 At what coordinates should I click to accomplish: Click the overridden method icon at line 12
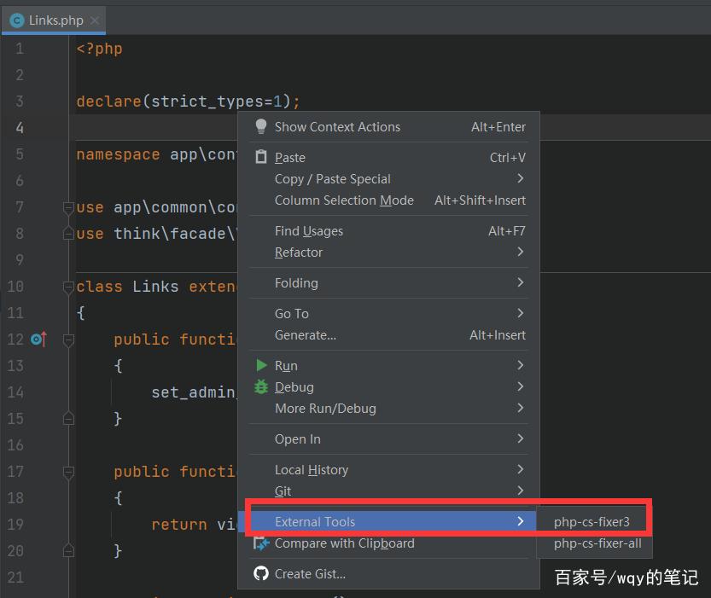click(x=36, y=340)
